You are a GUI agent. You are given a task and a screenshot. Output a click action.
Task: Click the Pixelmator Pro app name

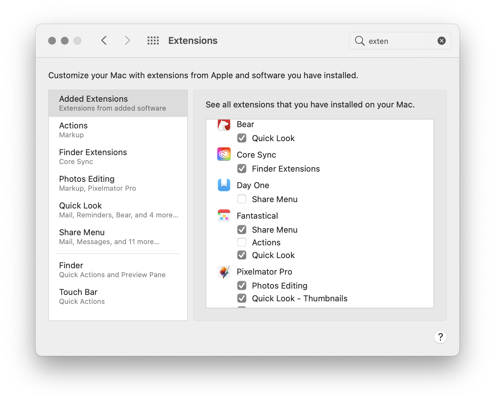tap(264, 272)
